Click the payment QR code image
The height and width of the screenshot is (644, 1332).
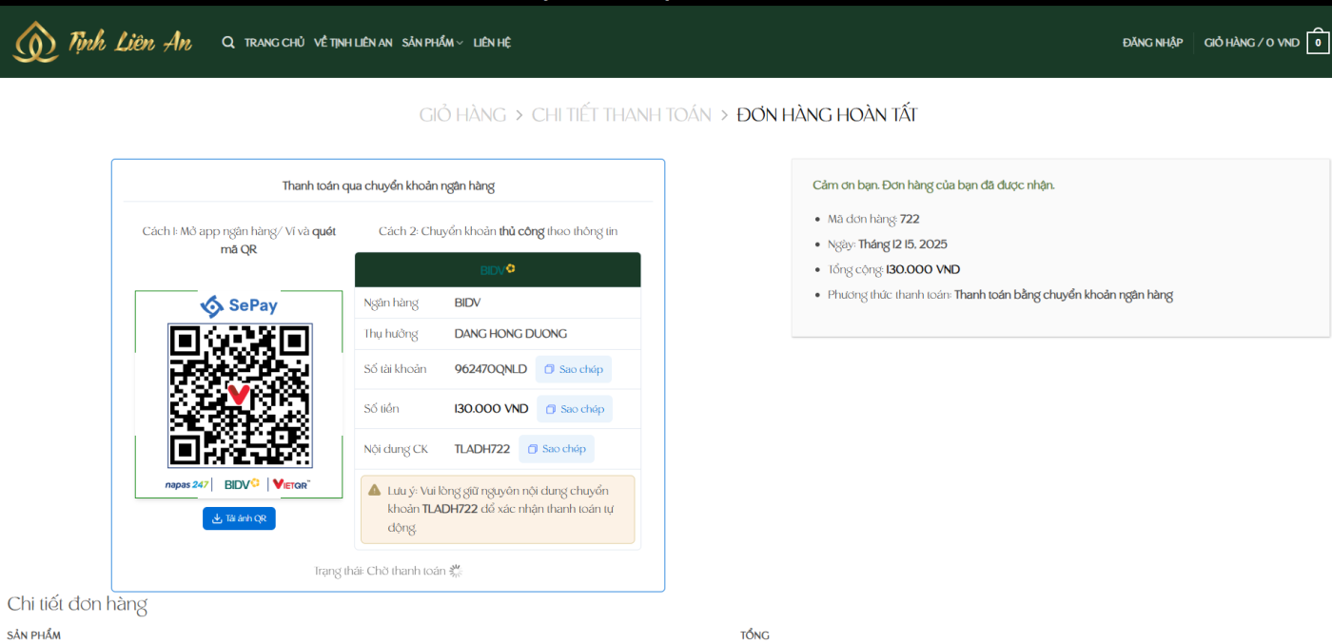240,395
